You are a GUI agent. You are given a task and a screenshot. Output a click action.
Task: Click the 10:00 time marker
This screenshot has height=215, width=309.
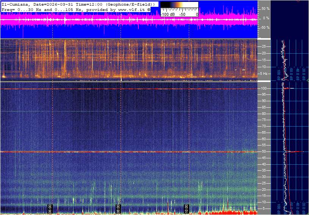pos(186,209)
